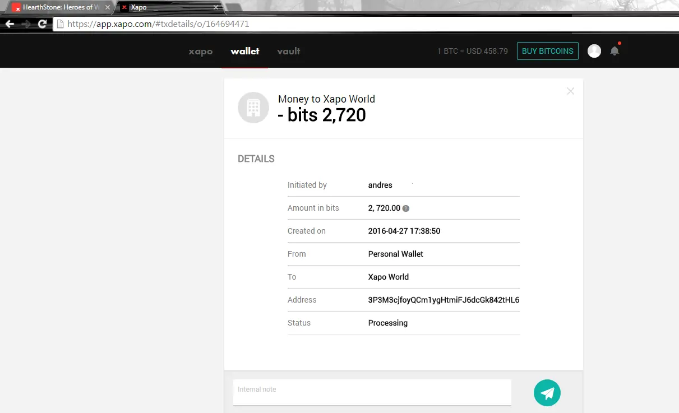The width and height of the screenshot is (679, 413).
Task: Close the Xapo browser tab
Action: tap(216, 7)
